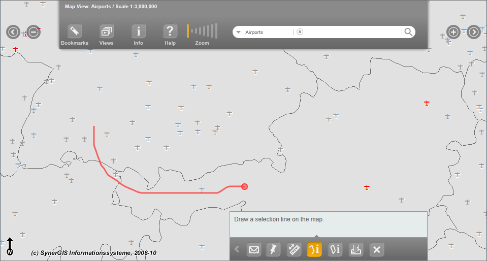Select the pushpin marker tool
Viewport: 487px width, 261px height.
click(274, 249)
